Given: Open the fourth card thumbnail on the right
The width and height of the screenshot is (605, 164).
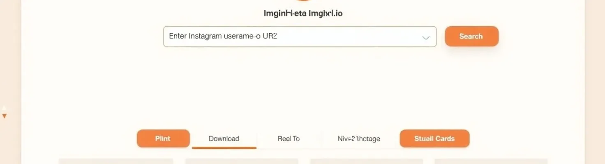Looking at the screenshot, I should (491, 161).
